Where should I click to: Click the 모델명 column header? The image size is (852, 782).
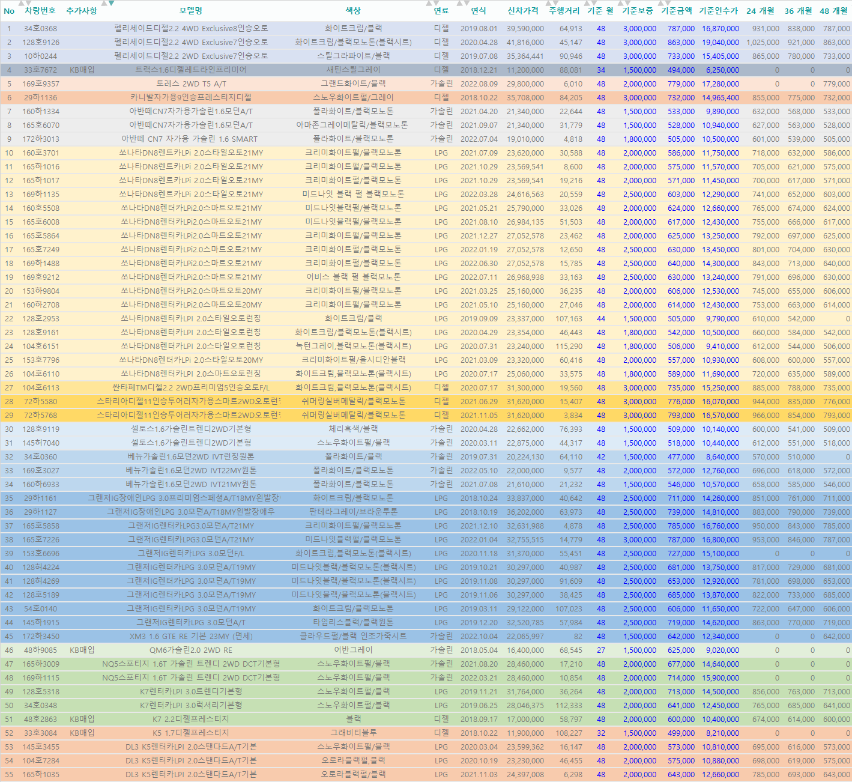(191, 11)
